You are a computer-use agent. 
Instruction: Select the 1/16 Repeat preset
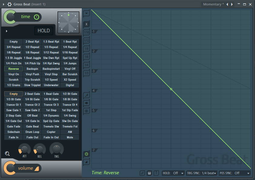70,53
